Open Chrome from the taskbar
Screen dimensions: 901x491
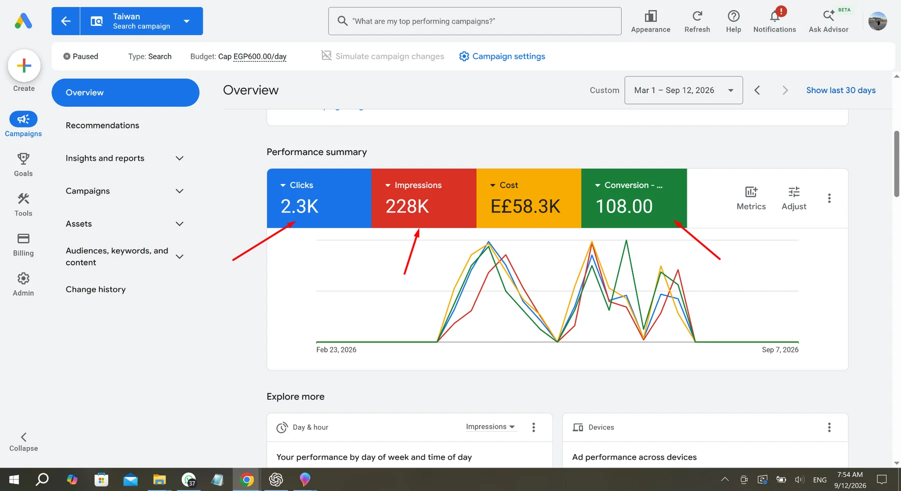click(246, 480)
